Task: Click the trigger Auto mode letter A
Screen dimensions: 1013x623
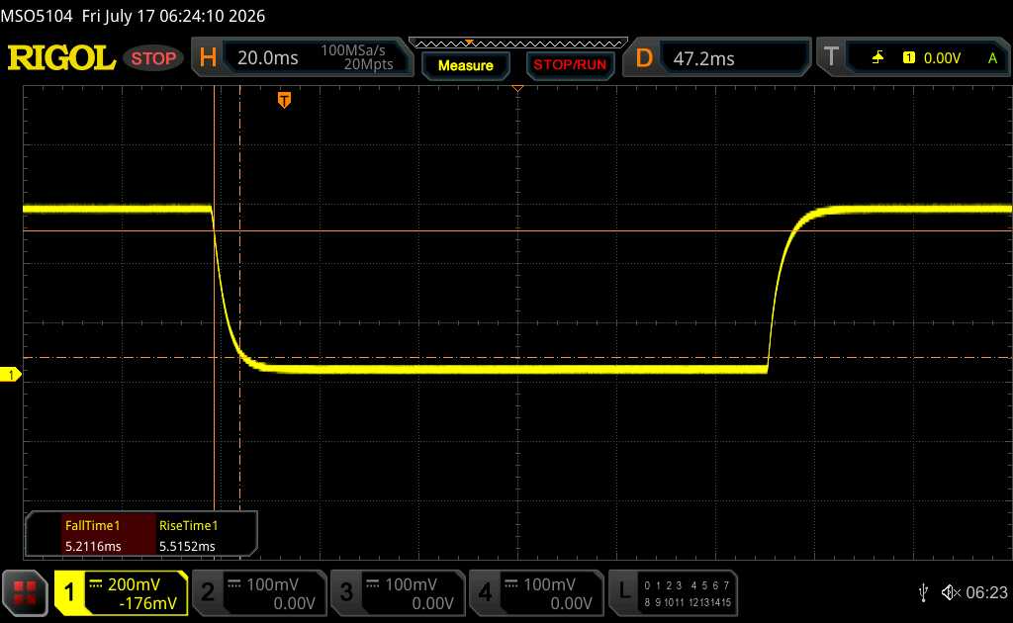Action: [992, 58]
